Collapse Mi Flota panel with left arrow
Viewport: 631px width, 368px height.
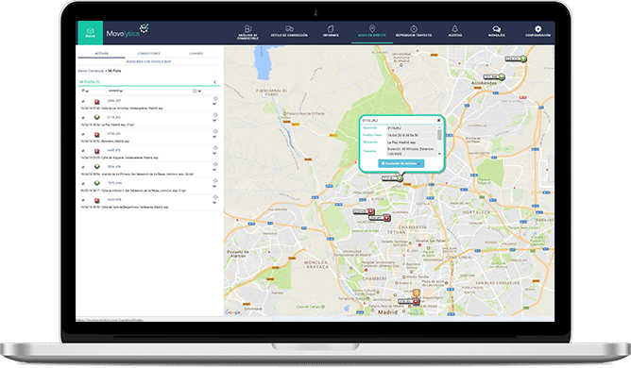pos(214,82)
